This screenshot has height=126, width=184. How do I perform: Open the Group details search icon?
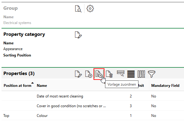click(x=78, y=9)
